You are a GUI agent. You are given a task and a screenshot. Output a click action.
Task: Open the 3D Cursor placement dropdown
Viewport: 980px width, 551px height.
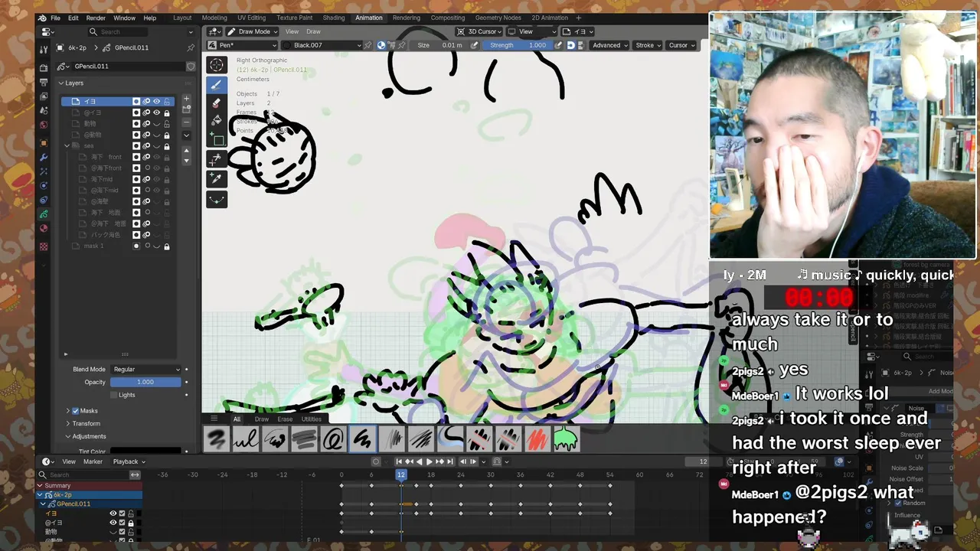(479, 31)
